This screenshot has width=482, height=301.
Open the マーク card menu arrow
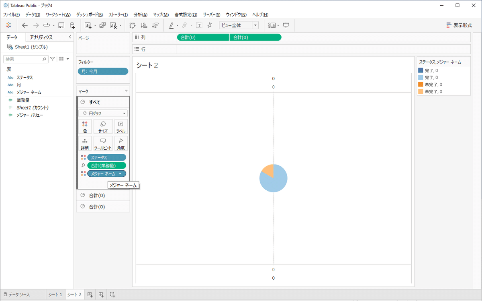pos(126,92)
